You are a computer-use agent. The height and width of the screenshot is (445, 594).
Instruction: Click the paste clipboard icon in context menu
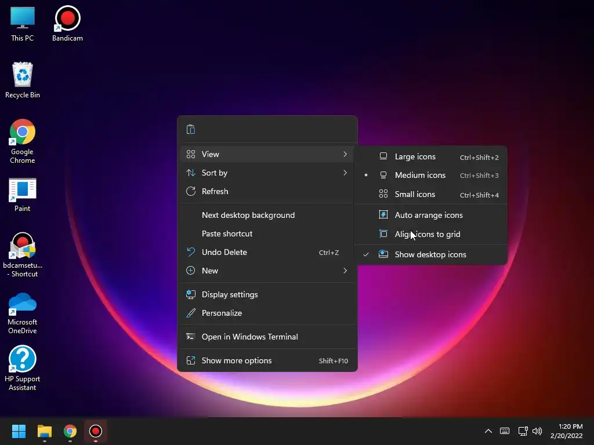[191, 129]
